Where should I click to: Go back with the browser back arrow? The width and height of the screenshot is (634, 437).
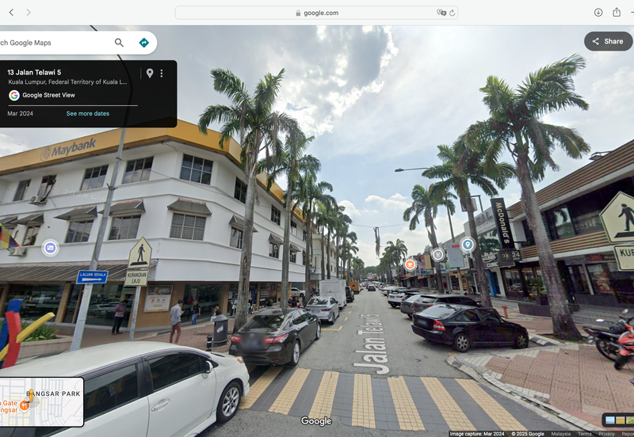click(x=11, y=13)
